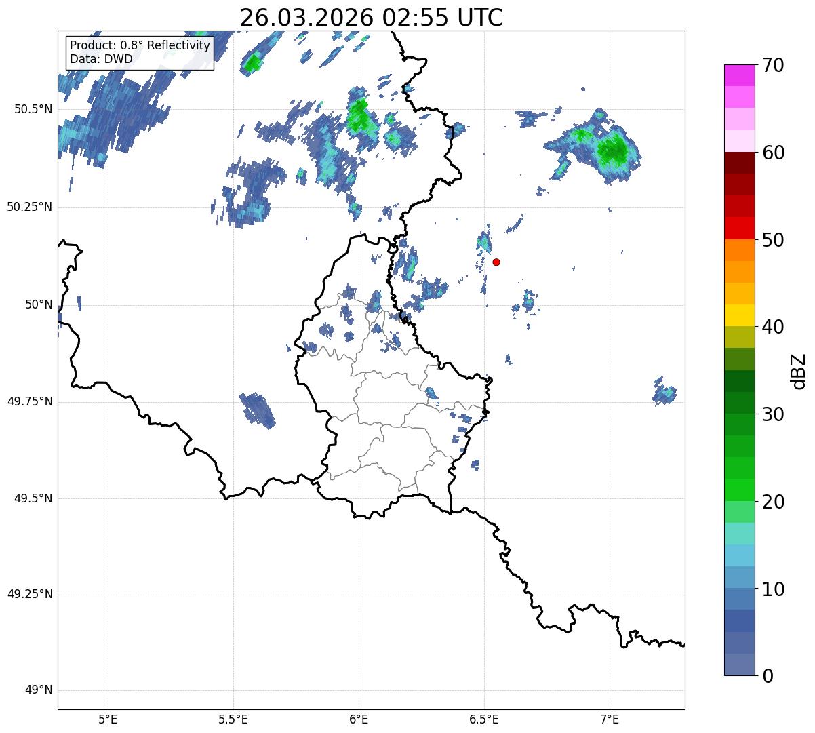Click the dark red 60 dBZ colorbar segment
This screenshot has width=815, height=733.
pos(739,163)
